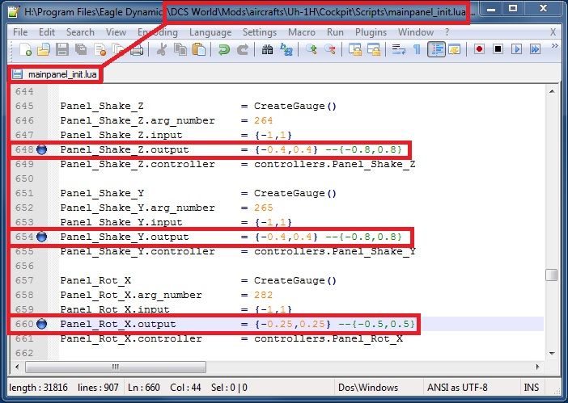The image size is (568, 403).
Task: Undo the last edit via toolbar
Action: pyautogui.click(x=223, y=49)
